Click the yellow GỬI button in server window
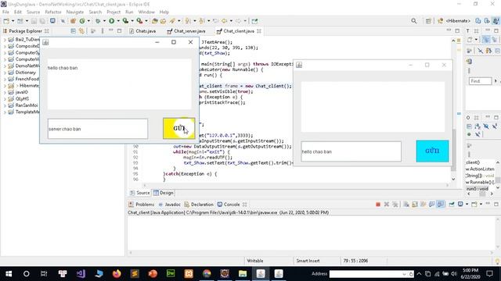Image resolution: width=501 pixels, height=281 pixels. click(x=179, y=128)
